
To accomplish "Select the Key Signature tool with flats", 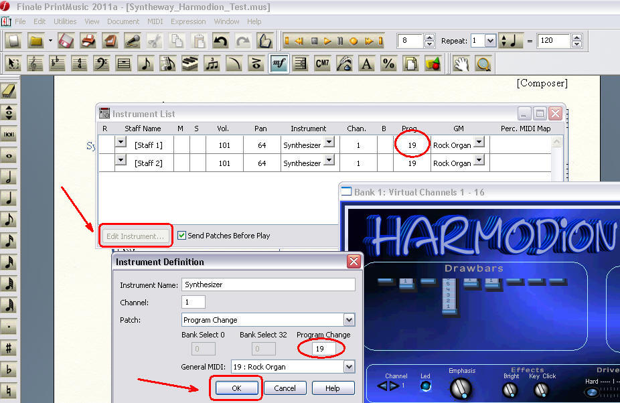I will tap(58, 64).
